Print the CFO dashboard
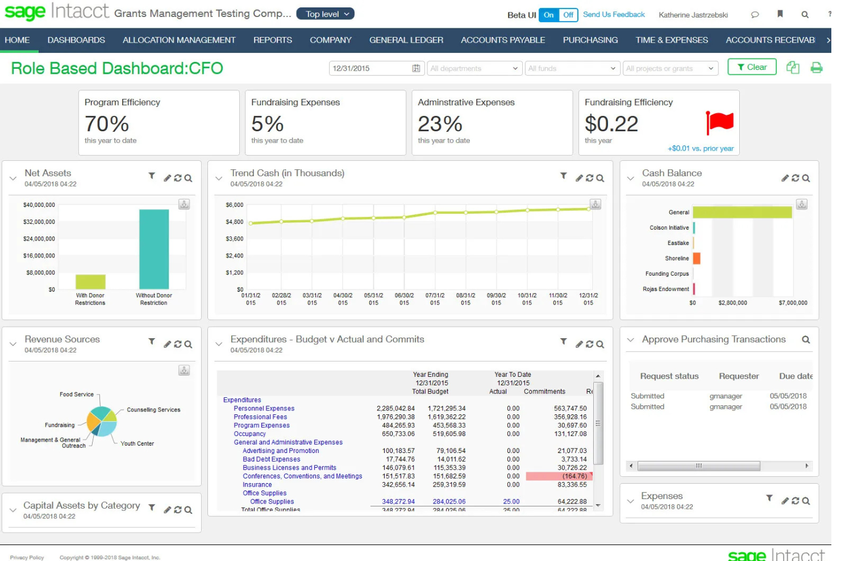The height and width of the screenshot is (561, 841). point(817,67)
